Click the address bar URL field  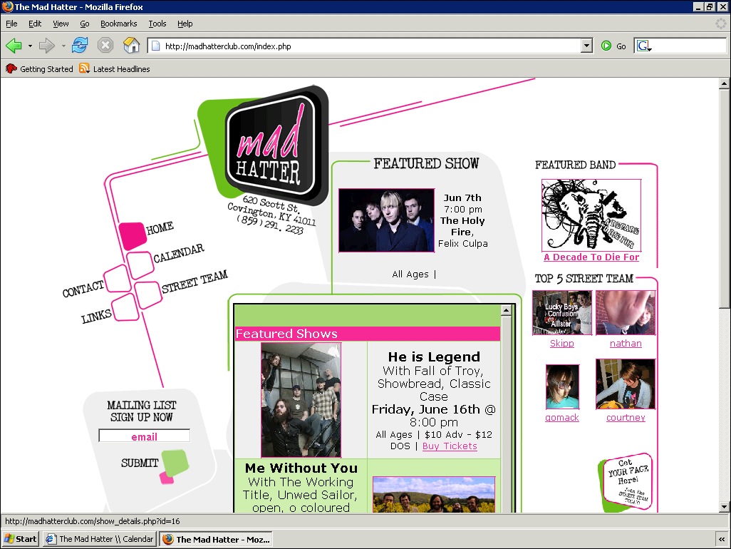[x=370, y=46]
